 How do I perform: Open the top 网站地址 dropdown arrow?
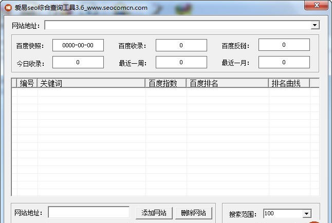pyautogui.click(x=315, y=25)
